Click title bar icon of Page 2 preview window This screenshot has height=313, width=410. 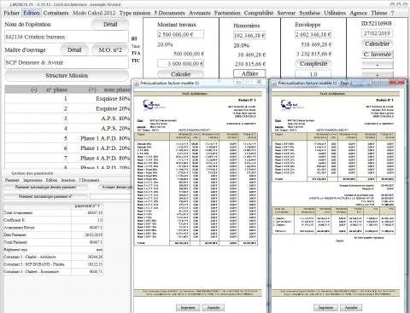[275, 84]
